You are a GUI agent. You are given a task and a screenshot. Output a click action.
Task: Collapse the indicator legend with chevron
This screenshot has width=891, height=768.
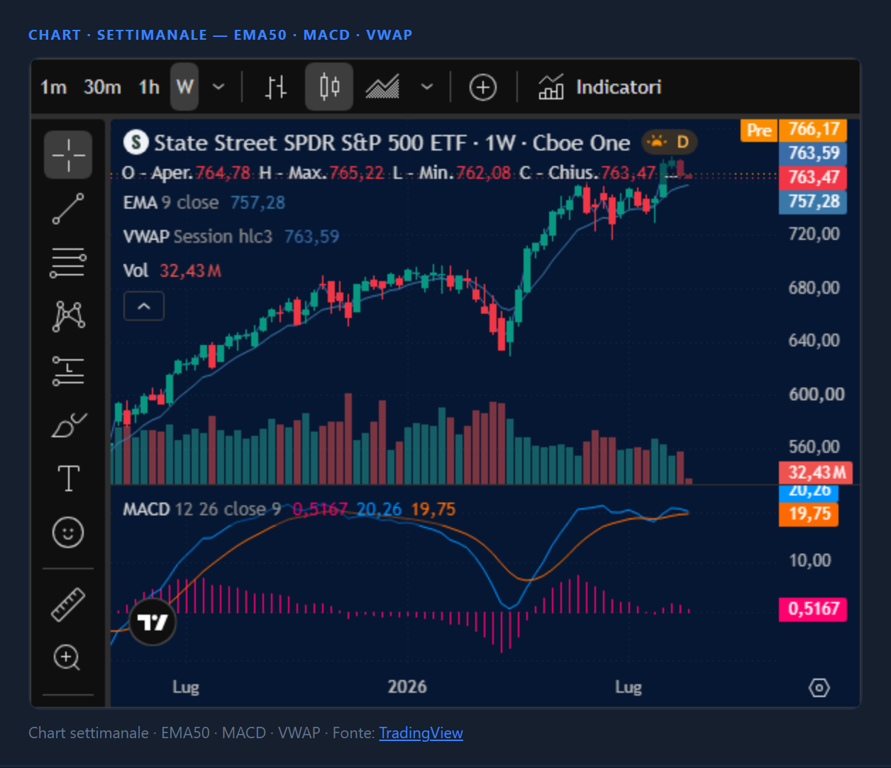(144, 307)
